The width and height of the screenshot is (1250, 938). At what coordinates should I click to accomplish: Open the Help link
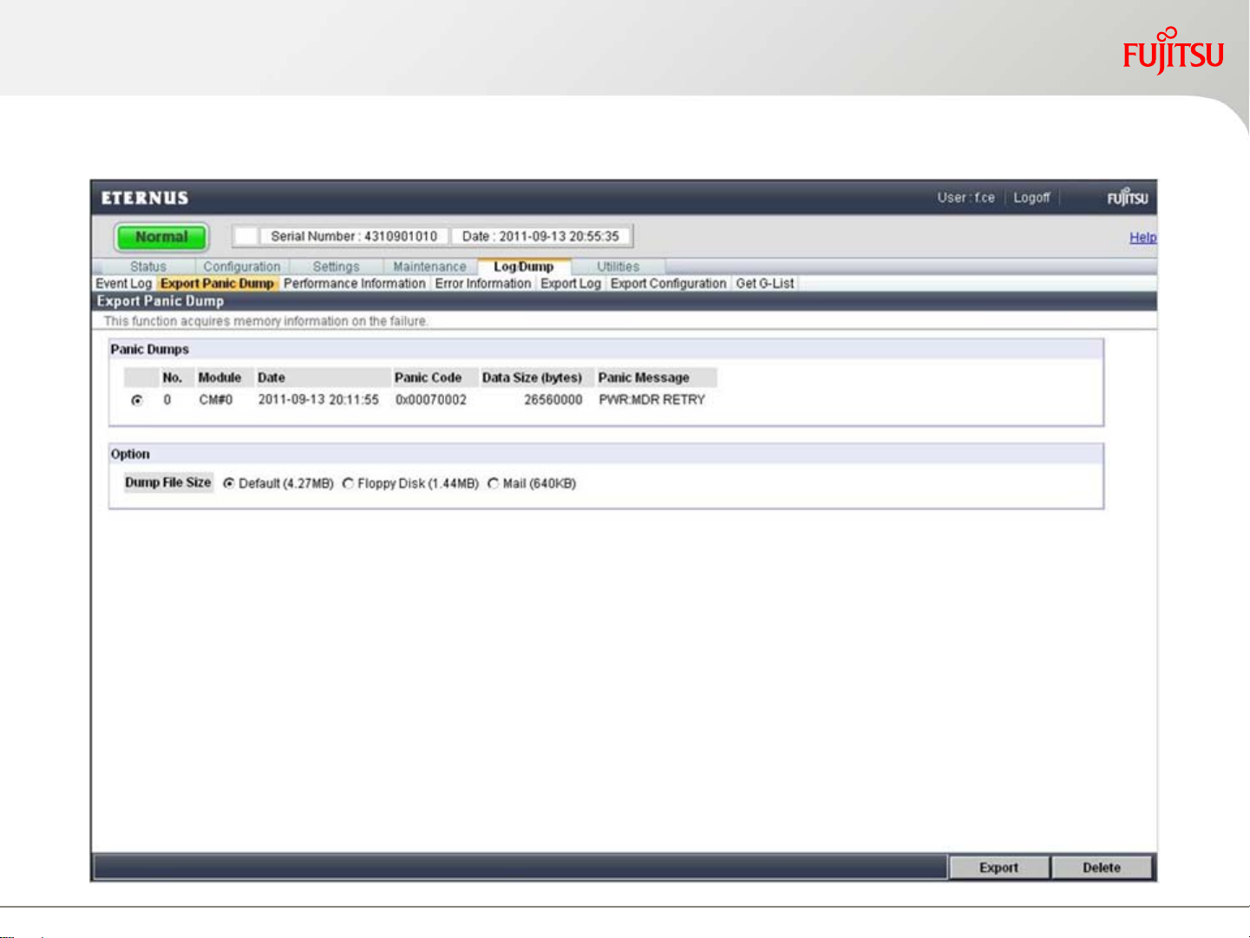coord(1142,237)
